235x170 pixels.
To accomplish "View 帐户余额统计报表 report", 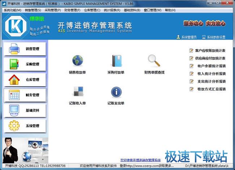I will tap(211, 66).
